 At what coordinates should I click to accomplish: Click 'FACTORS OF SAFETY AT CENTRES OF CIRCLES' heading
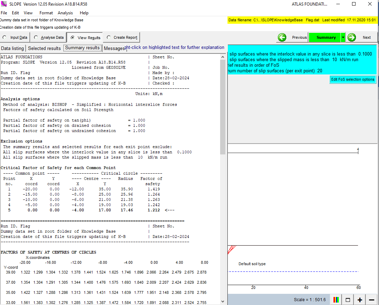(48, 252)
